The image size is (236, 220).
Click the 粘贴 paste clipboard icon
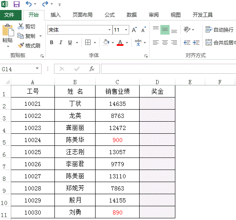coord(8,30)
